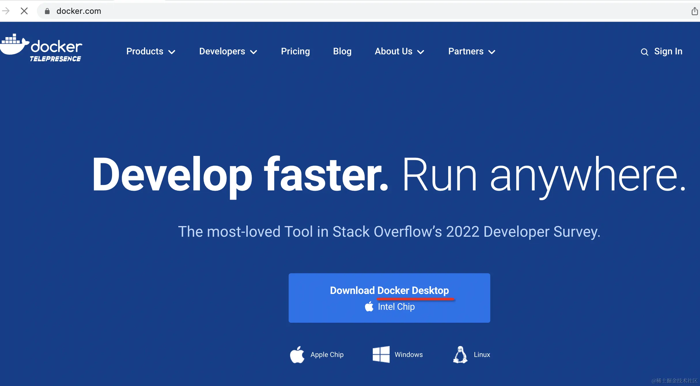Click Download Docker Desktop button
Image resolution: width=700 pixels, height=386 pixels.
[x=389, y=298]
